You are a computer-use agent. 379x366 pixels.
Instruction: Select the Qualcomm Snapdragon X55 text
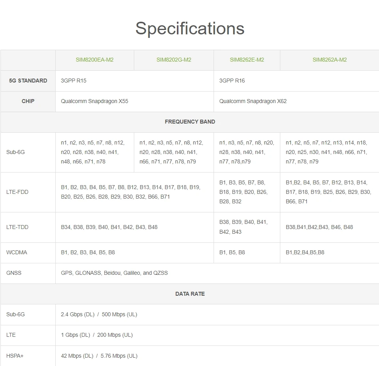point(94,101)
